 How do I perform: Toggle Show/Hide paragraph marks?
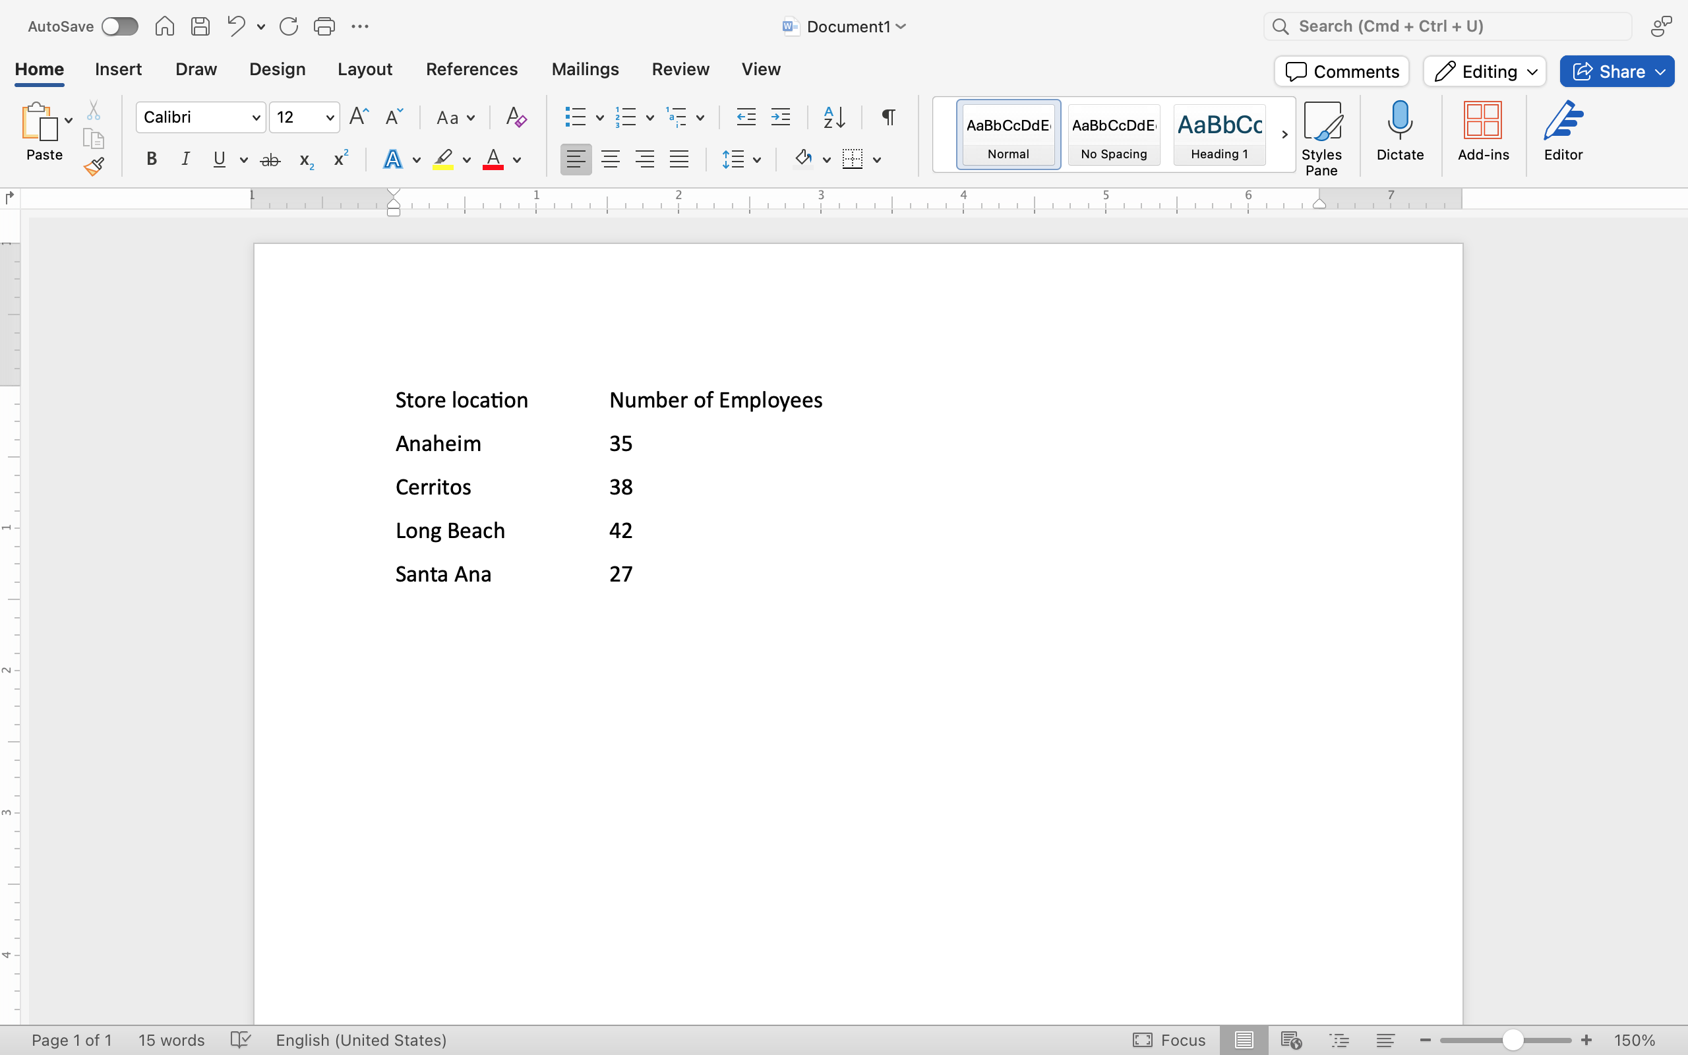click(888, 117)
